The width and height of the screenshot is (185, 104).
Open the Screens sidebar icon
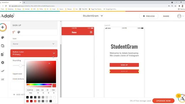(x=3, y=46)
